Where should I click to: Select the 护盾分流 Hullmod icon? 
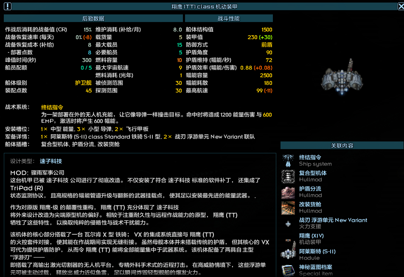coord(289,191)
